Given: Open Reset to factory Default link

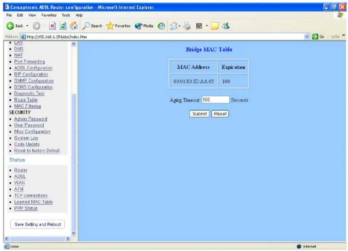Looking at the screenshot, I should click(37, 151).
